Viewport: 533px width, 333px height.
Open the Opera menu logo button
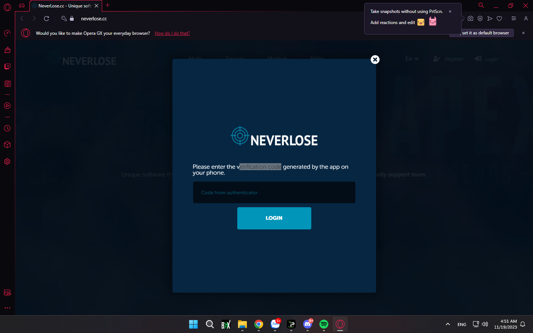coord(7,7)
